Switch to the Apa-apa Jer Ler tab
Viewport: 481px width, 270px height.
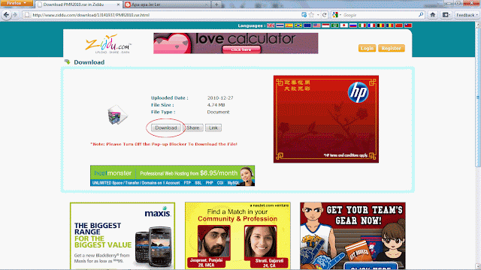167,4
